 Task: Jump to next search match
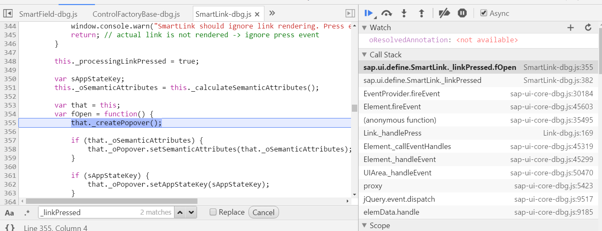(x=191, y=212)
